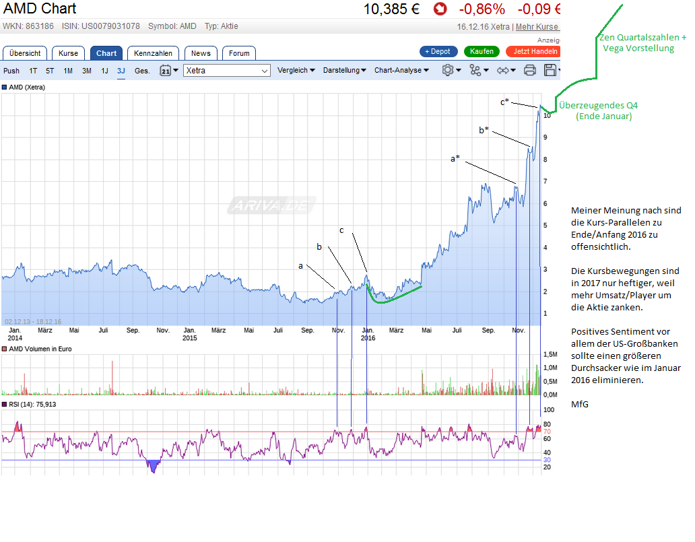Switch to the Übersicht tab
Screen dimensions: 695x542
(25, 53)
